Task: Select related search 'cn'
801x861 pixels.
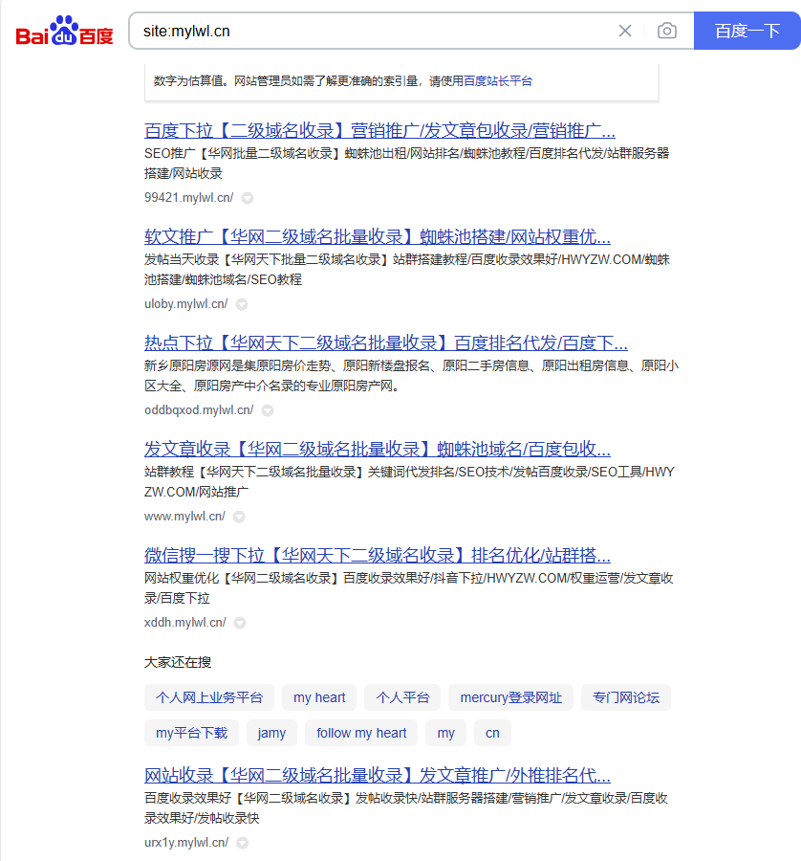Action: click(x=492, y=733)
